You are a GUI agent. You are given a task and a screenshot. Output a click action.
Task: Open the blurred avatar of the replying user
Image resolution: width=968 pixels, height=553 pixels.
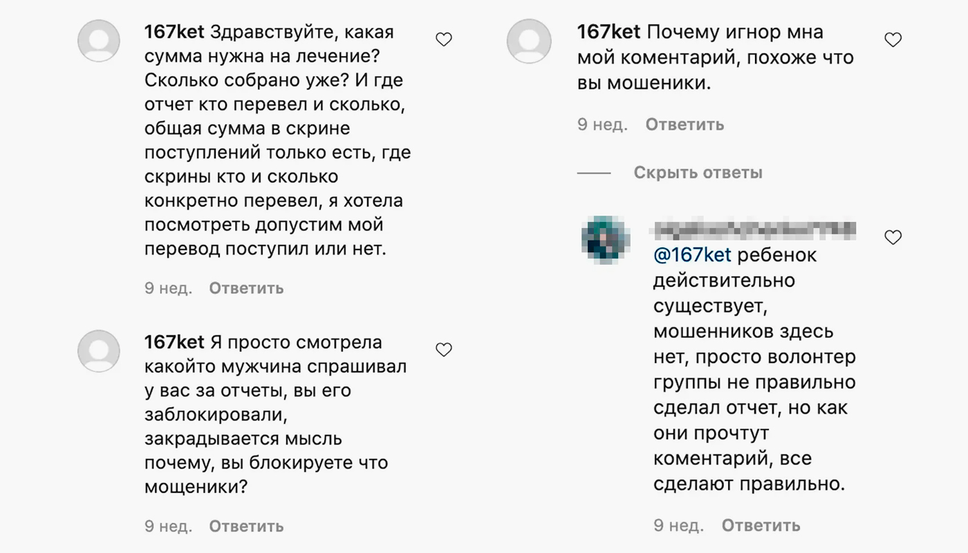[x=606, y=238]
